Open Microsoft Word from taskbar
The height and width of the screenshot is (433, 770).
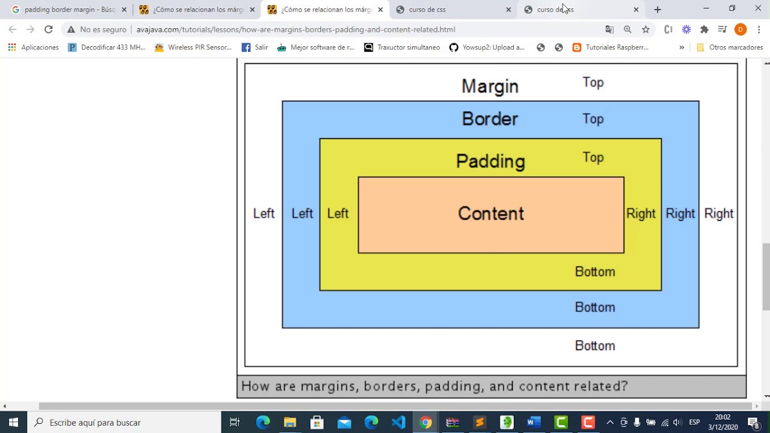click(534, 422)
